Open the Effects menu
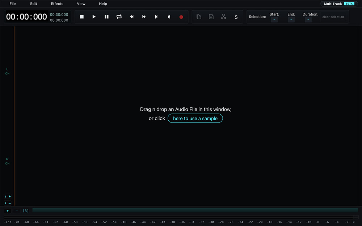Viewport: 362px width, 226px height. click(x=57, y=4)
